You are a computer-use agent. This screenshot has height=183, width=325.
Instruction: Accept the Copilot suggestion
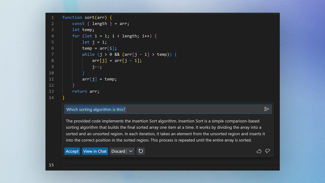tap(72, 151)
